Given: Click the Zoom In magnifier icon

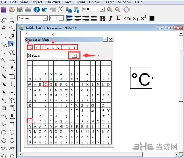Looking at the screenshot, I should point(110,10).
